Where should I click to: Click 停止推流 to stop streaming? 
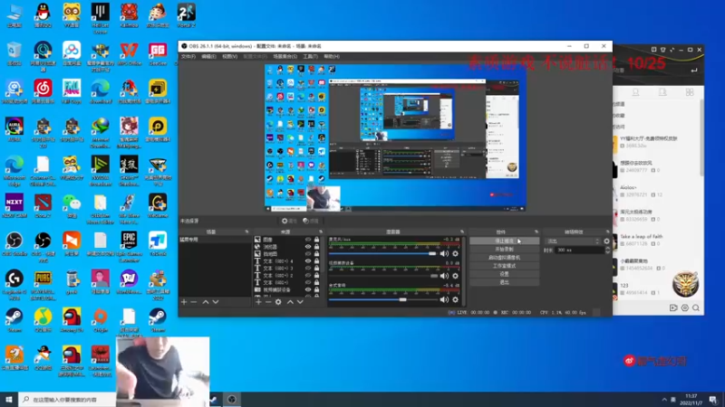pyautogui.click(x=504, y=241)
